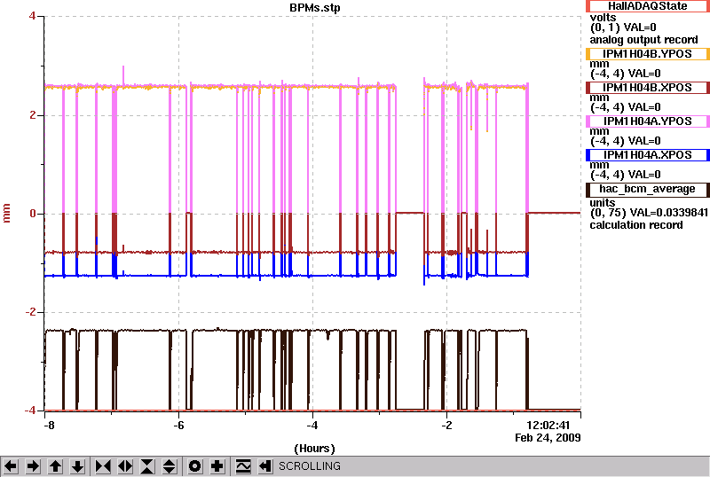
Task: Shift the plot downward with the down arrow
Action: 78,465
